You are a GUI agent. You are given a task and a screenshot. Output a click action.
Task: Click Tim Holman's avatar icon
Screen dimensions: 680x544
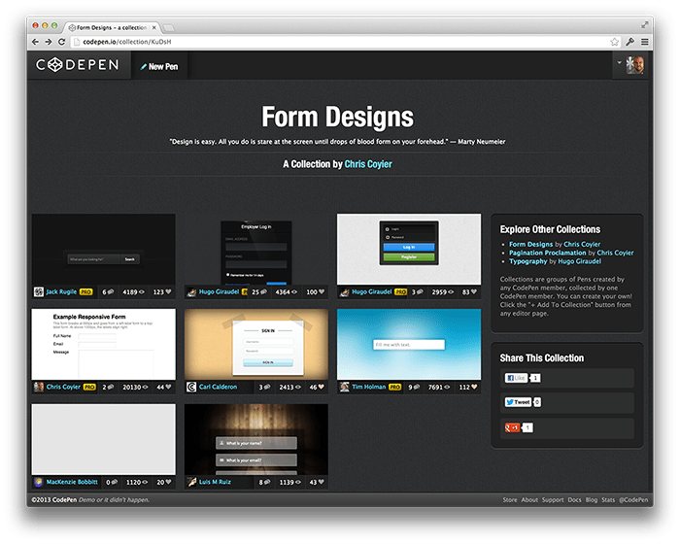(344, 387)
